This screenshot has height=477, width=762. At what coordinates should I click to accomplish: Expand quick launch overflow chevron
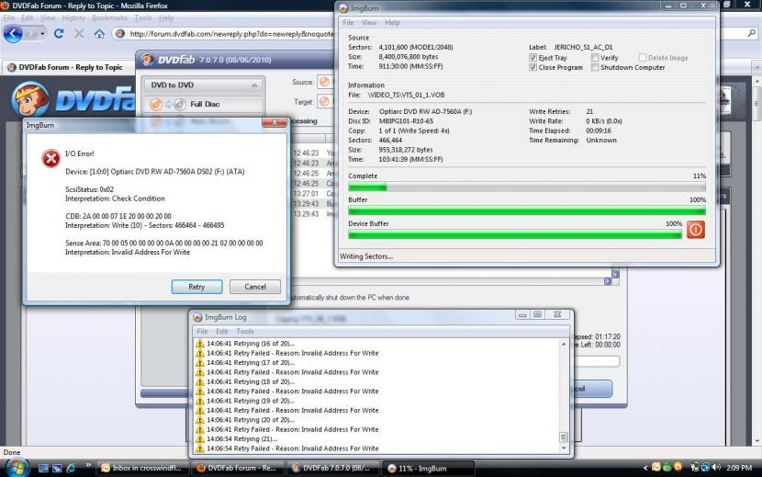click(88, 465)
